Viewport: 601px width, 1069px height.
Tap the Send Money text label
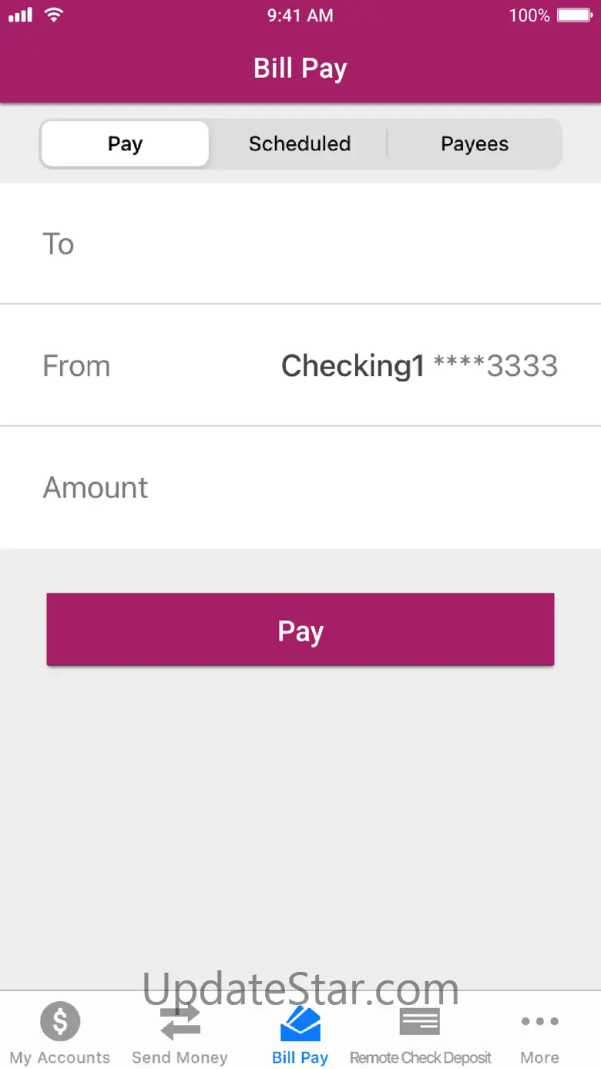(x=180, y=1057)
